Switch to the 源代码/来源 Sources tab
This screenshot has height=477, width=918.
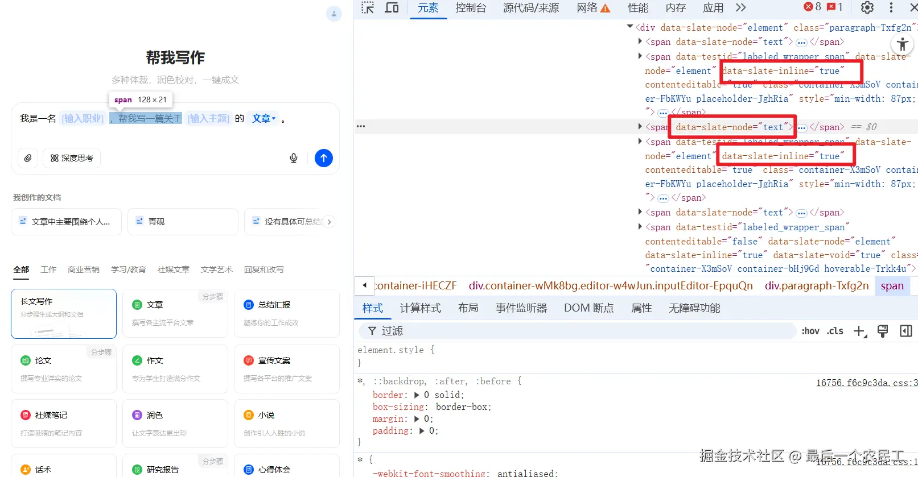pos(531,8)
